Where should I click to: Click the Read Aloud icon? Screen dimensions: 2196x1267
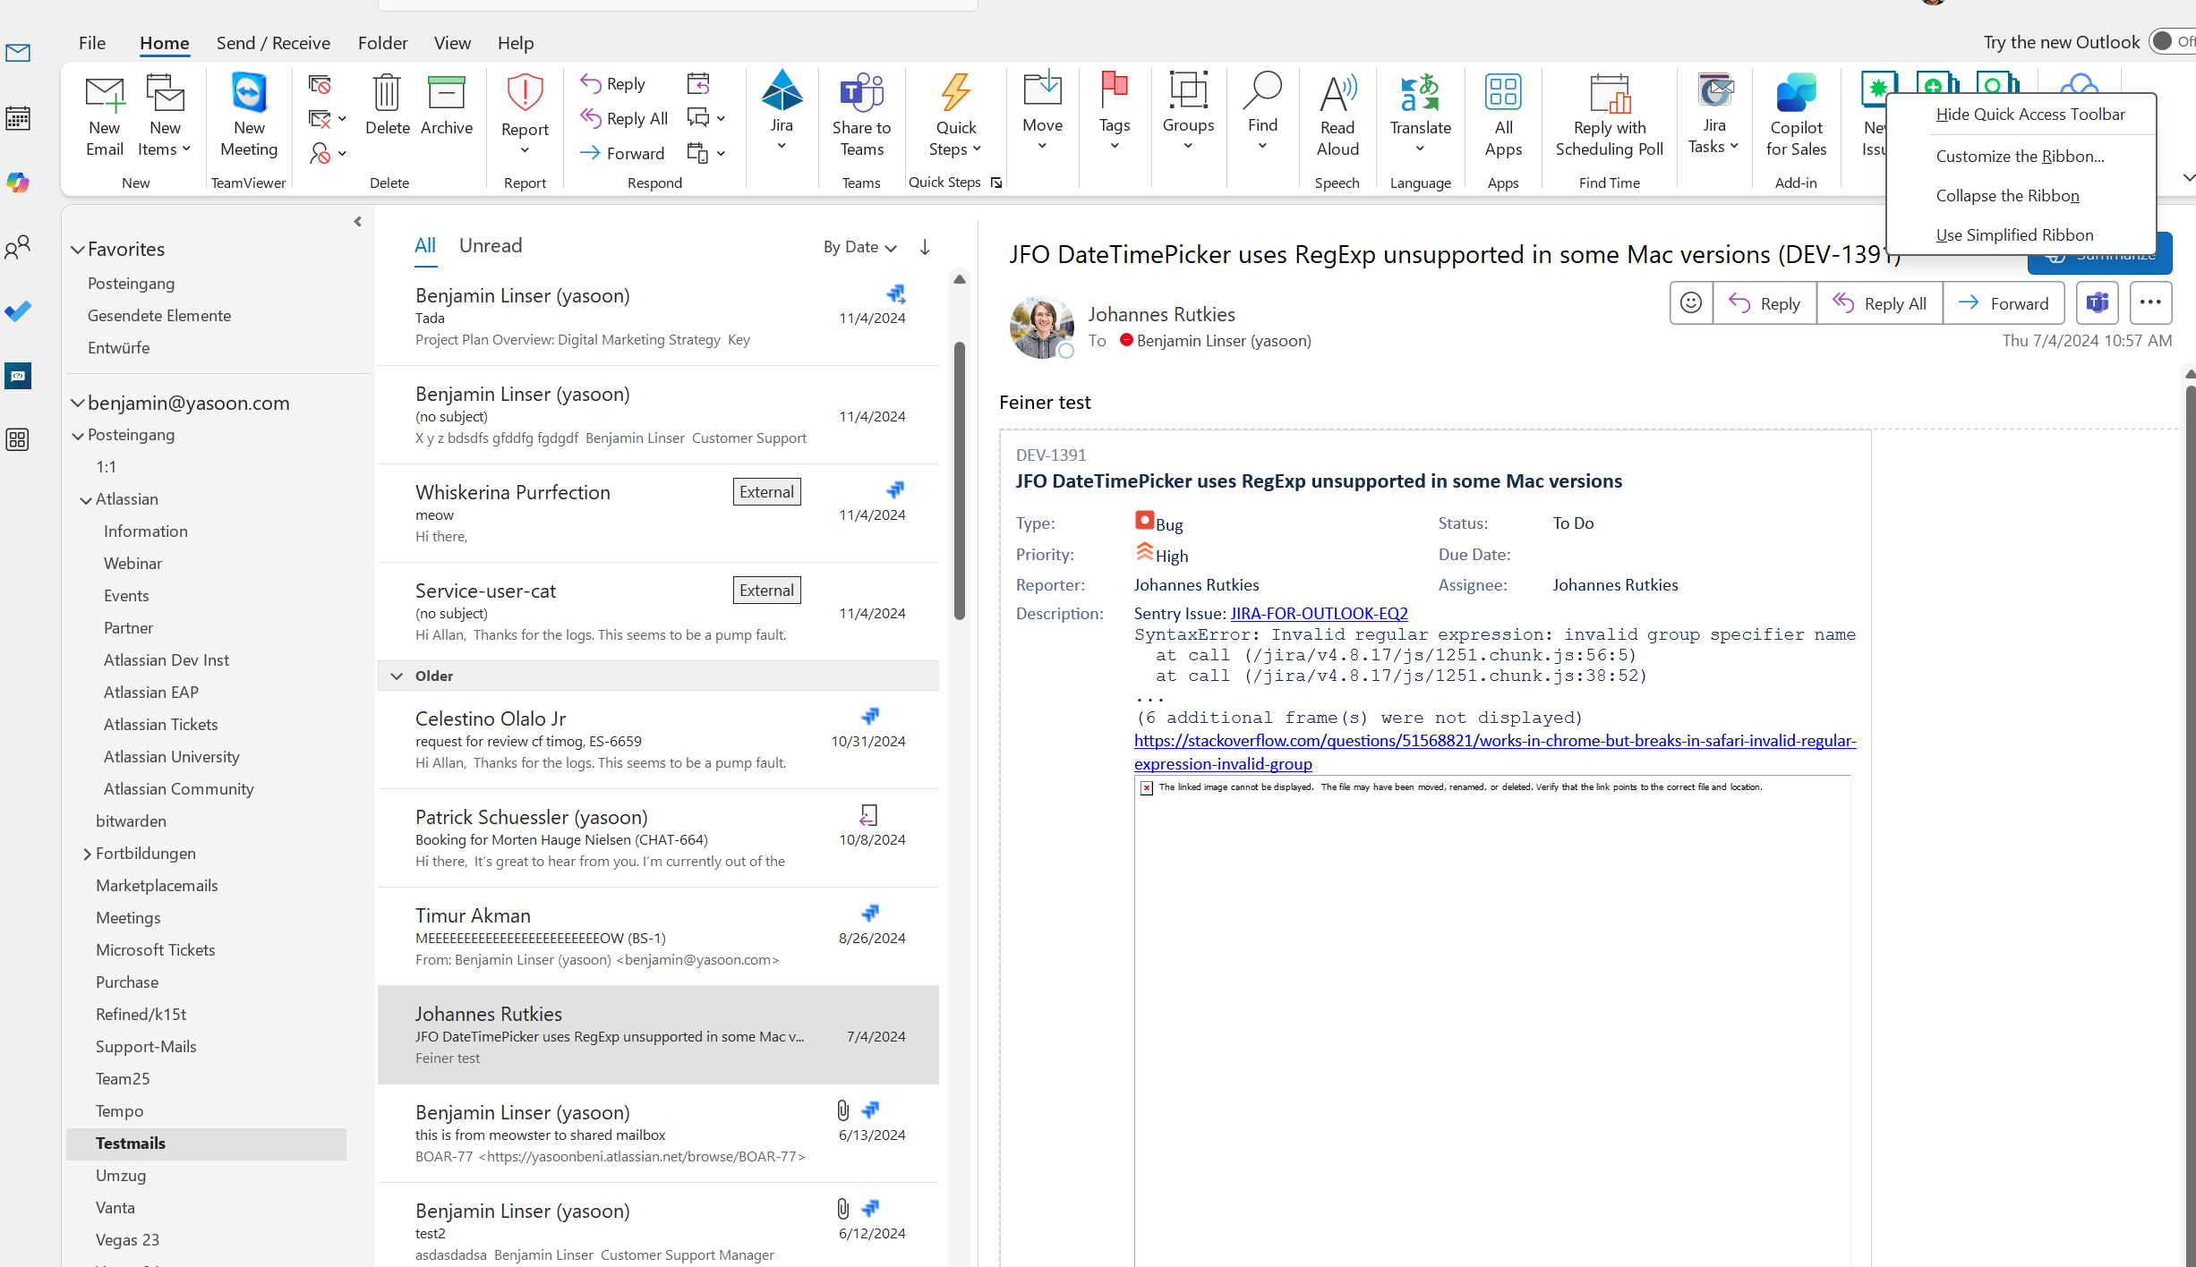coord(1337,93)
